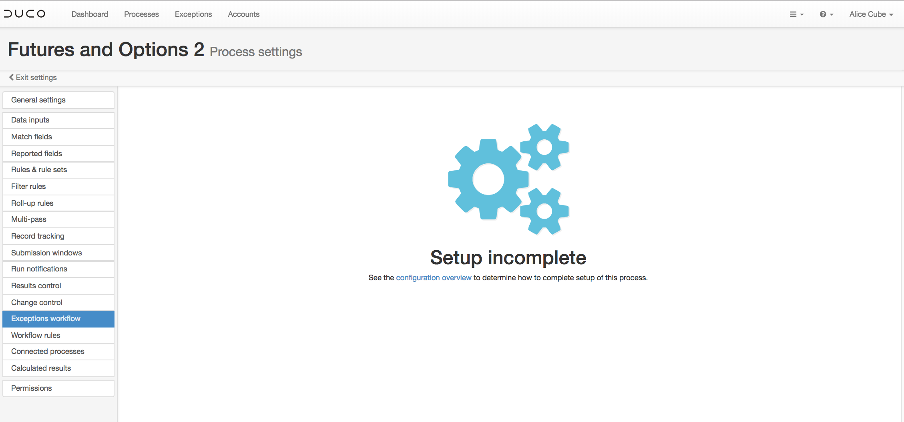Select Results control in sidebar
The image size is (904, 422).
click(x=58, y=286)
